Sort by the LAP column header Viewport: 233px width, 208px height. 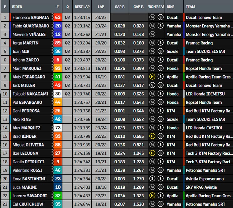point(101,7)
